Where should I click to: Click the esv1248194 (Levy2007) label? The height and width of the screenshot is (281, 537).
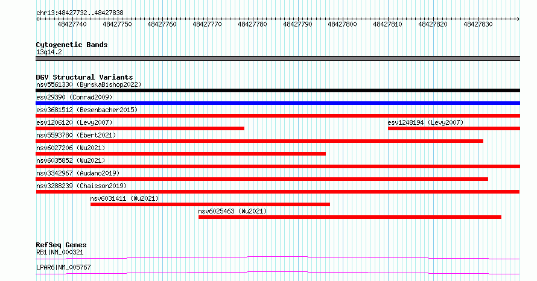click(426, 122)
